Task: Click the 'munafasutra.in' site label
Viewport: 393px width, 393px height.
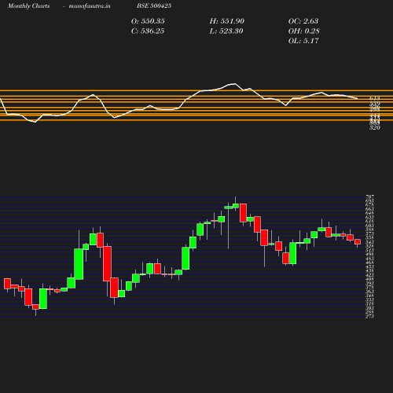Action: click(90, 6)
